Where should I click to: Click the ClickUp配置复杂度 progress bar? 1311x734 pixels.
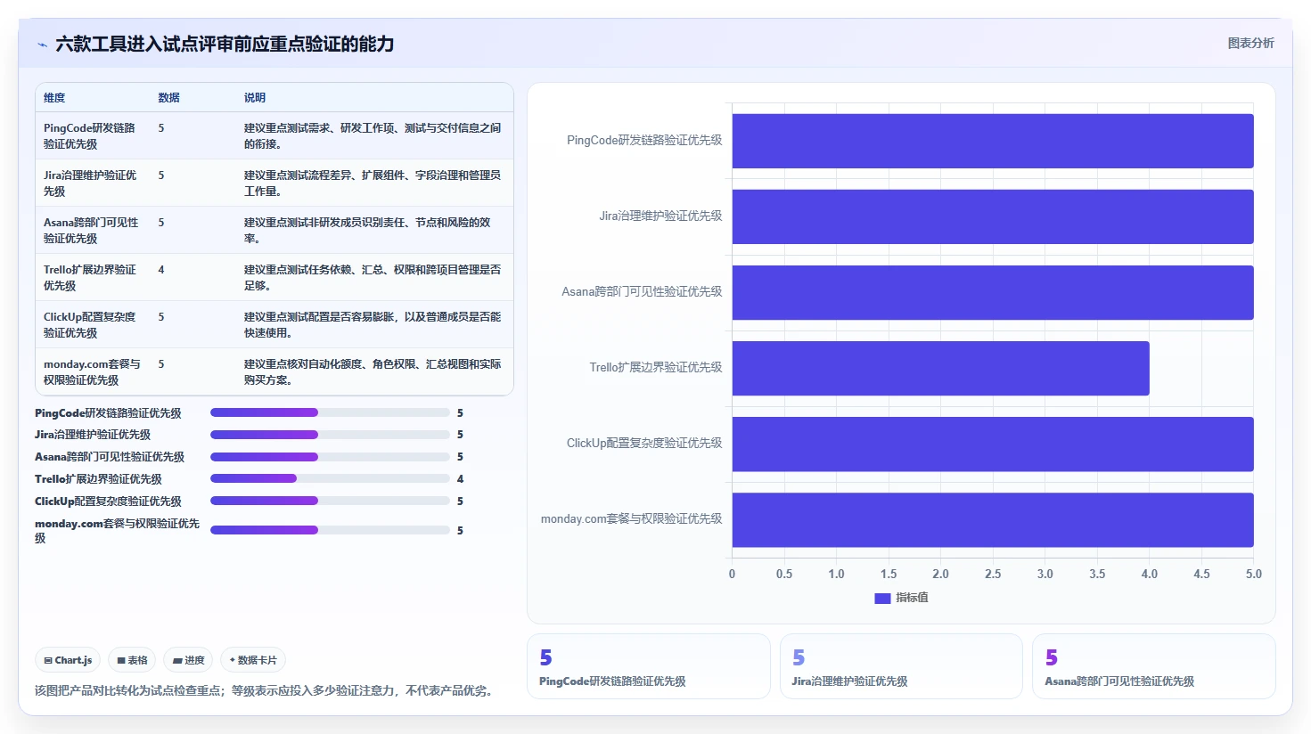pyautogui.click(x=330, y=501)
